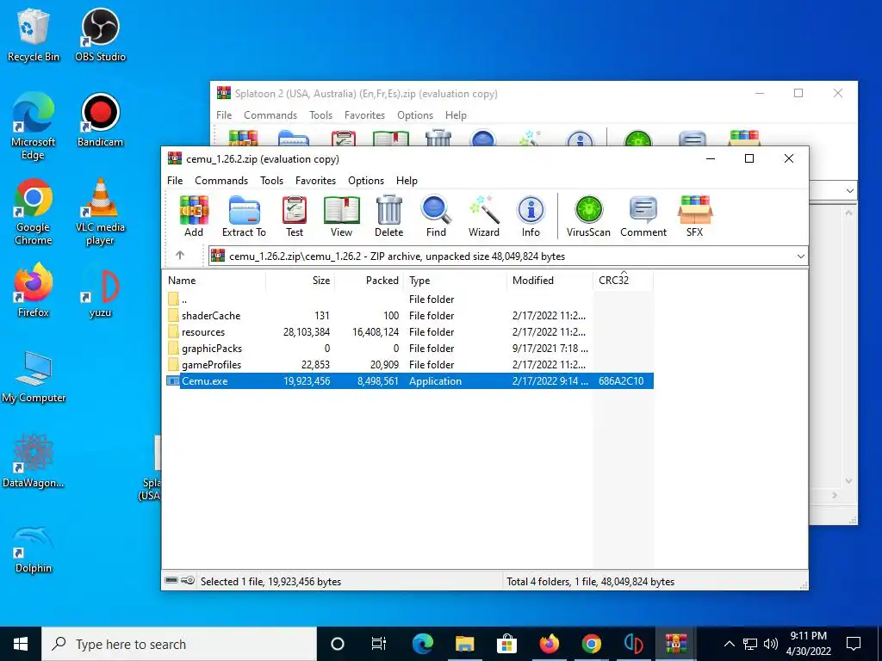Open notification center on taskbar

click(854, 644)
